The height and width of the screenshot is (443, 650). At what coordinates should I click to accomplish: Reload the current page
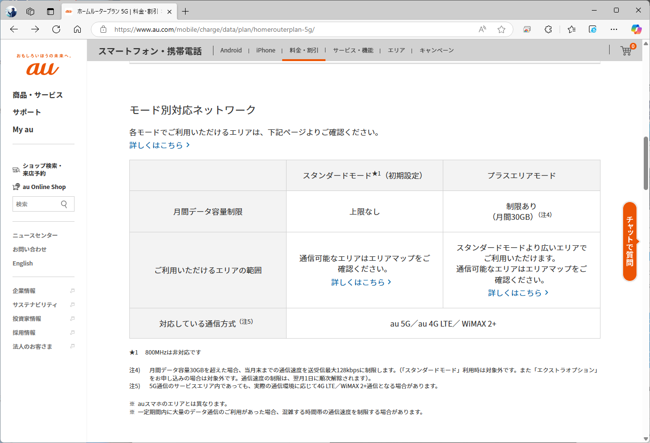56,29
